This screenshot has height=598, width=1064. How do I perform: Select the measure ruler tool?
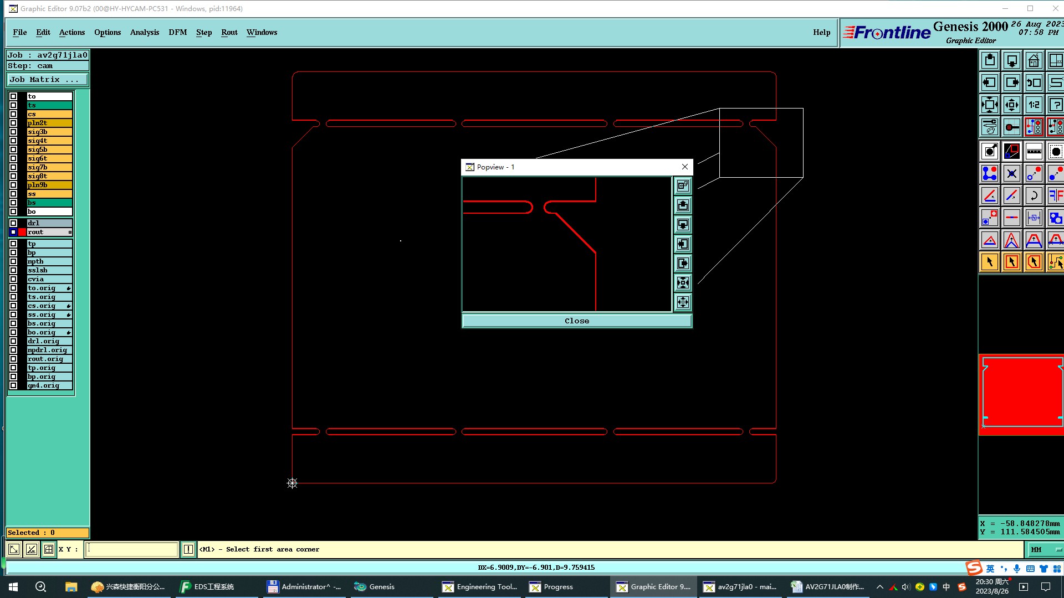pyautogui.click(x=1034, y=151)
